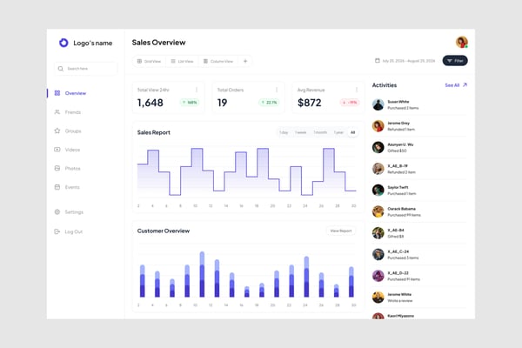Switch to the Column View tab

point(218,61)
